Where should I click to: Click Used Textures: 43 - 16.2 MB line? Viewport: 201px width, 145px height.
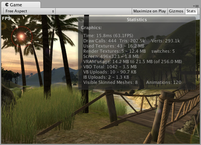pyautogui.click(x=114, y=46)
